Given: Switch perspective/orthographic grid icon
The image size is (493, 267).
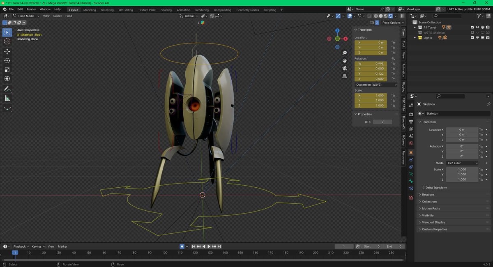Looking at the screenshot, I should 345,76.
